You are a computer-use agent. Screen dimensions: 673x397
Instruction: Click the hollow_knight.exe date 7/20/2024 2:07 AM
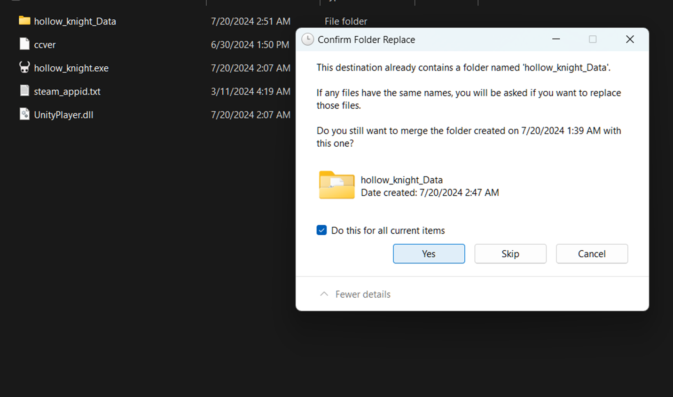click(250, 68)
